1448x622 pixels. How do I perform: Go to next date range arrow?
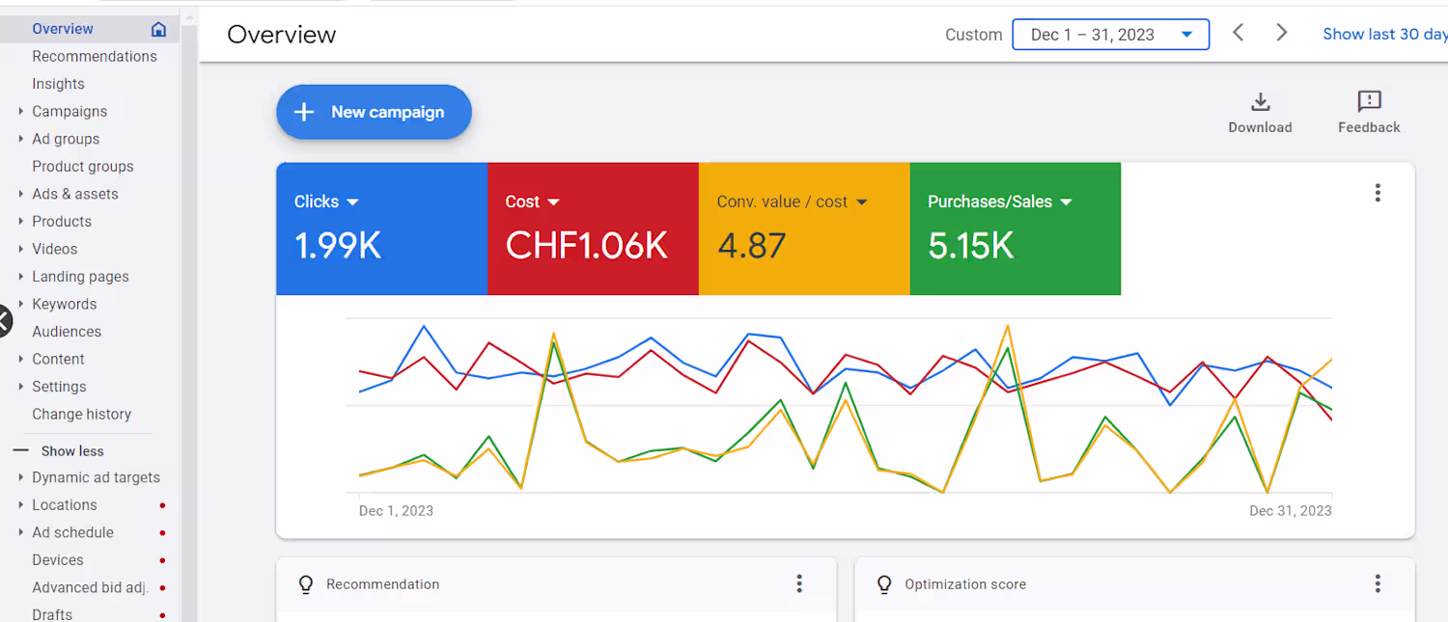click(1282, 33)
